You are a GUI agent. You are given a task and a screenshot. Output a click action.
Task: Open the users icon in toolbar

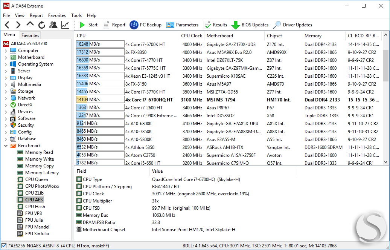pos(53,25)
